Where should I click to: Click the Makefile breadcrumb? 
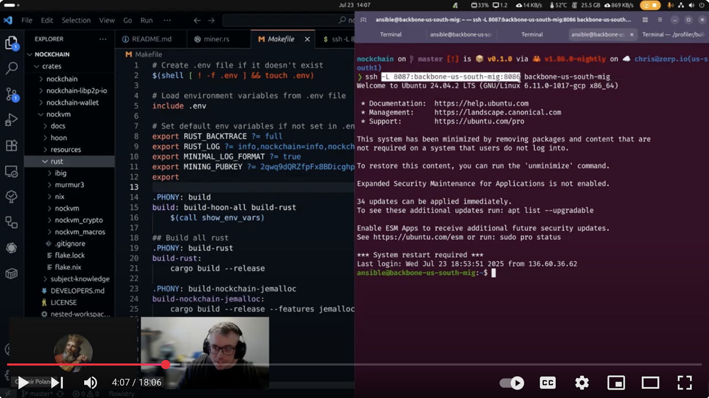(x=144, y=54)
